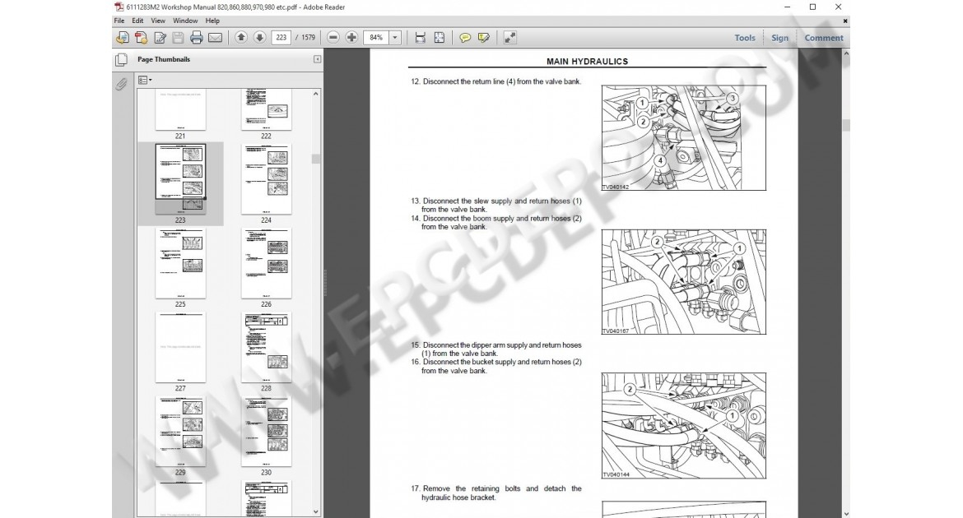Select page 224 thumbnail

(x=267, y=179)
